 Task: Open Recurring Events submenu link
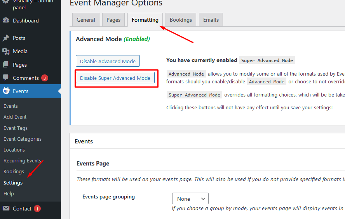tap(22, 160)
